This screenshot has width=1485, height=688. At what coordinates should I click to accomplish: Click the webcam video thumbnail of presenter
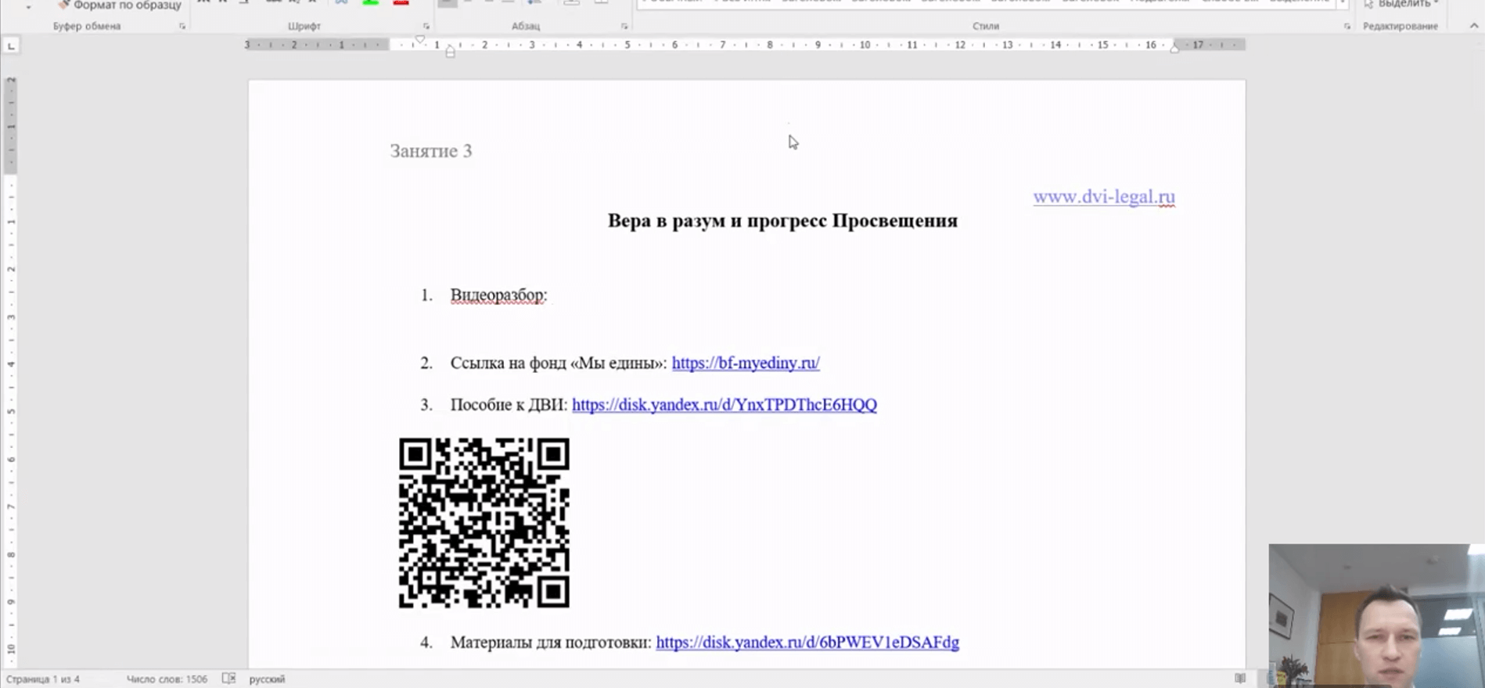[x=1377, y=616]
